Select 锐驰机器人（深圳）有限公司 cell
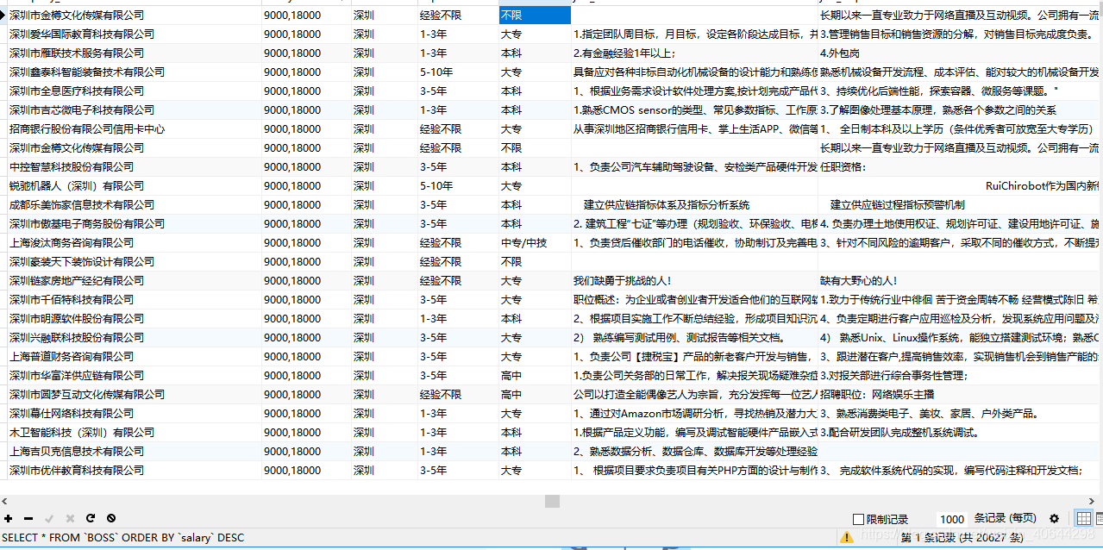 click(x=134, y=185)
